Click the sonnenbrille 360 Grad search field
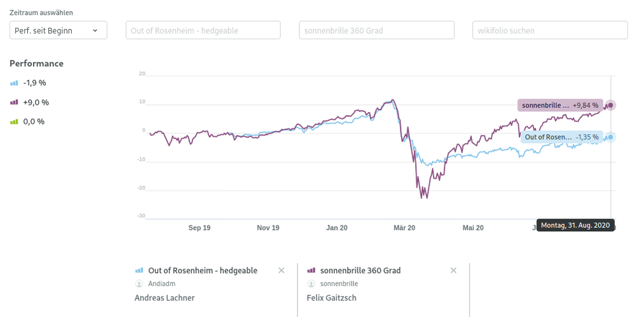 (x=376, y=30)
